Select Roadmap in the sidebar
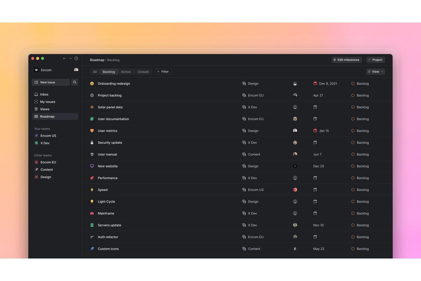This screenshot has height=281, width=421. (x=55, y=116)
